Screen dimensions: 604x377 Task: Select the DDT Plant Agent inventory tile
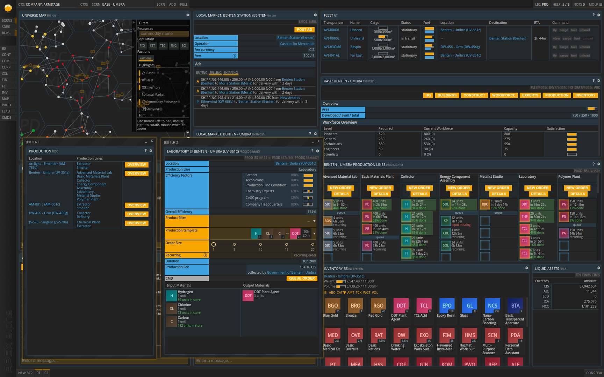(401, 305)
